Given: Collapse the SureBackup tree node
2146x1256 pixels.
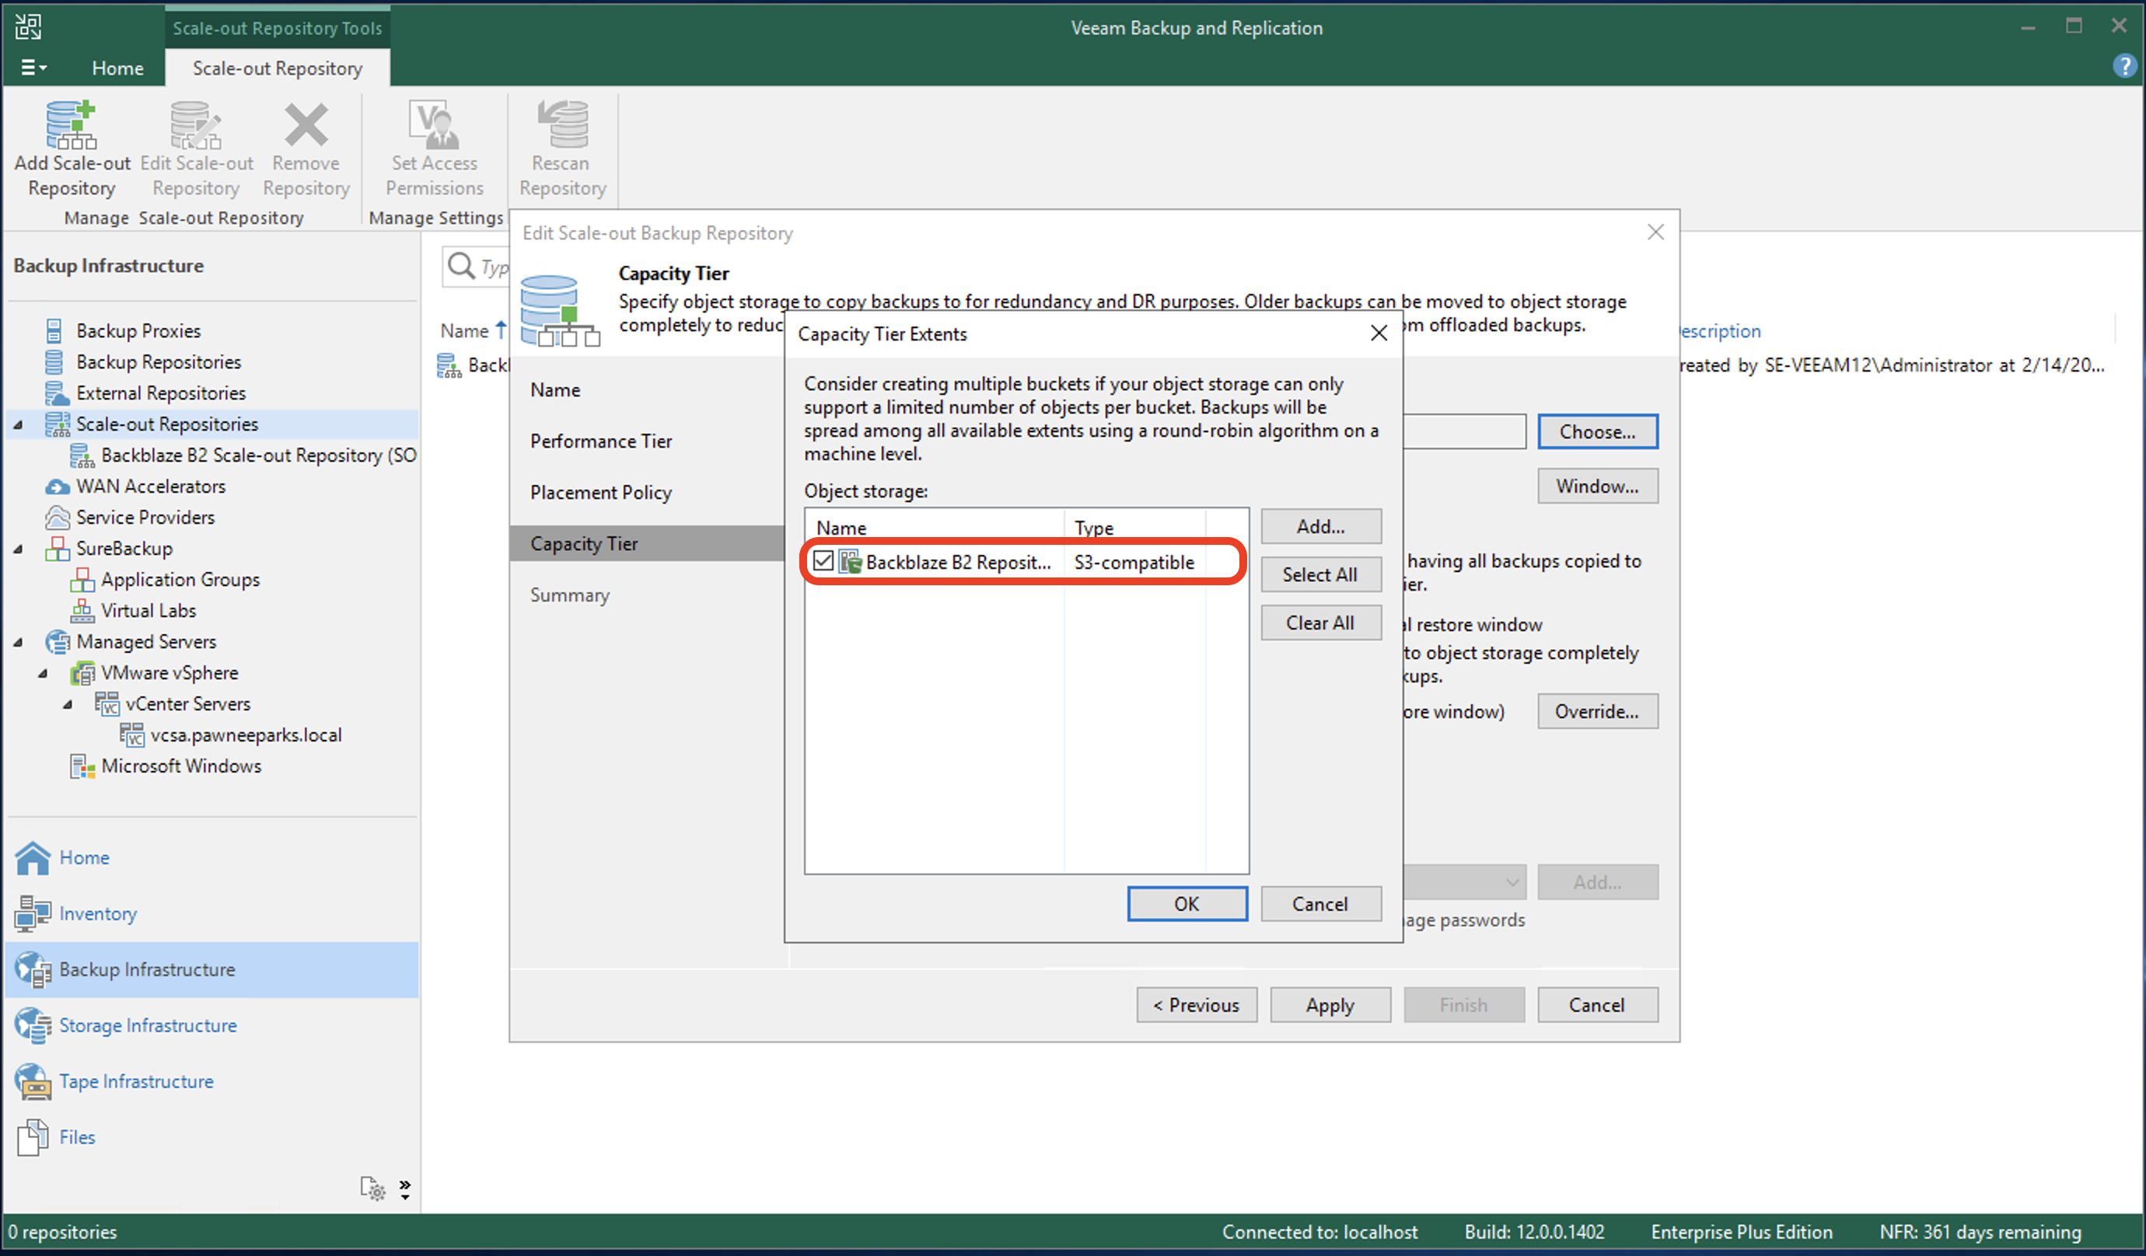Looking at the screenshot, I should coord(18,549).
